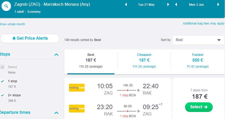
Task: Click the outbound Vueling airline logo
Action: 76,88
